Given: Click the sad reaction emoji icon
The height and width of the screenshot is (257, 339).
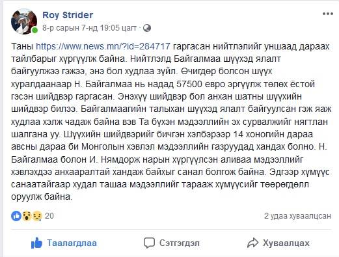Looking at the screenshot, I should click(x=37, y=216).
